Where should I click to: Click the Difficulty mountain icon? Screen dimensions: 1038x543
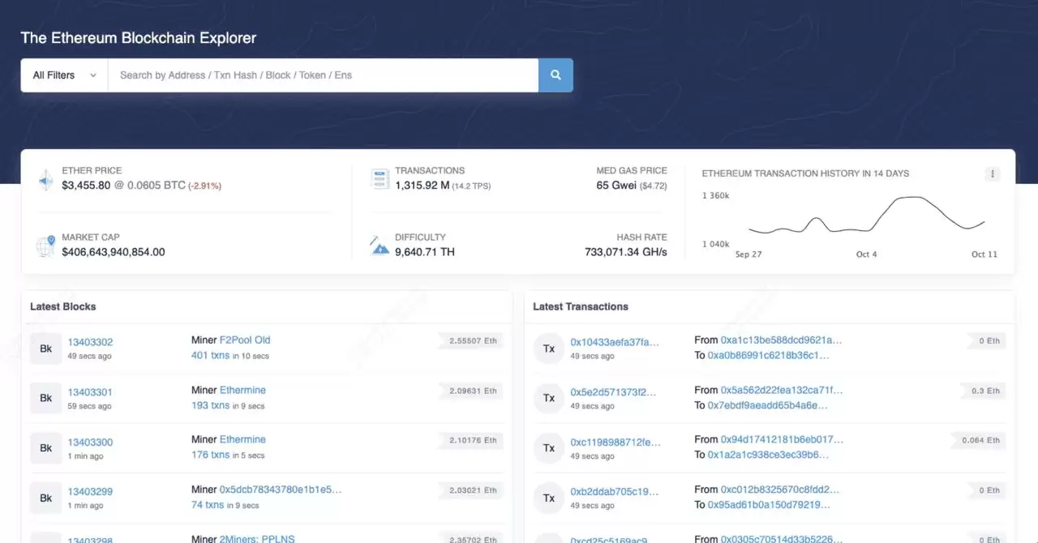[x=380, y=245]
